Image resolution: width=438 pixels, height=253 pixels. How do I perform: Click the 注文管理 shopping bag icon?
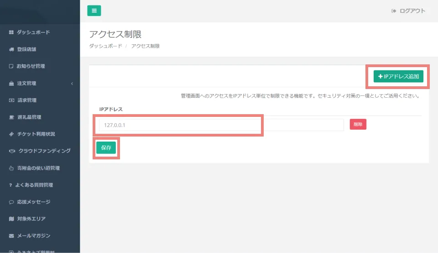tap(11, 84)
